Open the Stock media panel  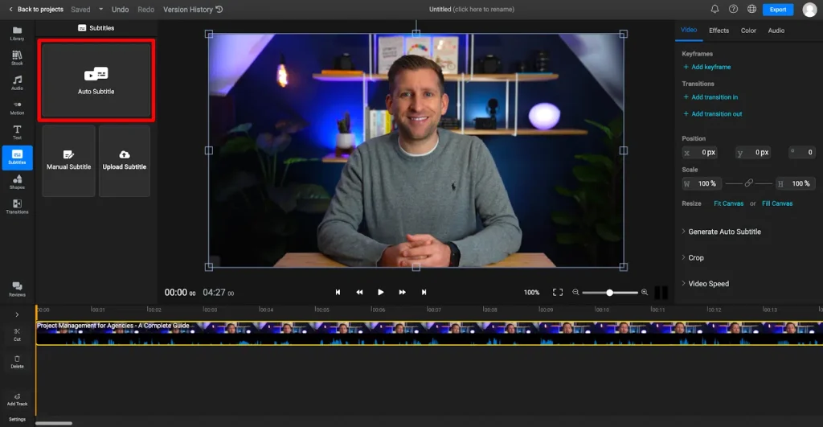pos(17,58)
